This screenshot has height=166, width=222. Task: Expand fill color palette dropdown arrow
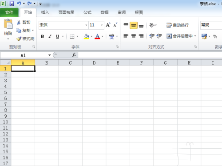pos(91,36)
